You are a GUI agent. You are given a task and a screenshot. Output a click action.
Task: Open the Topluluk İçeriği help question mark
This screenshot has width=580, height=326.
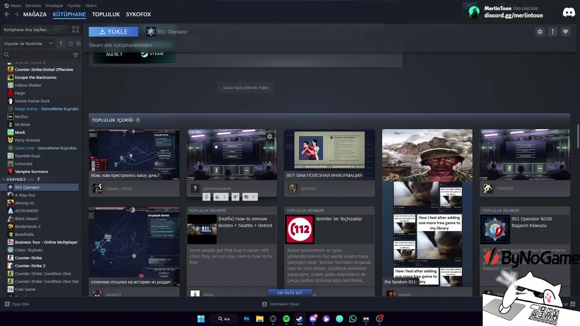[138, 120]
